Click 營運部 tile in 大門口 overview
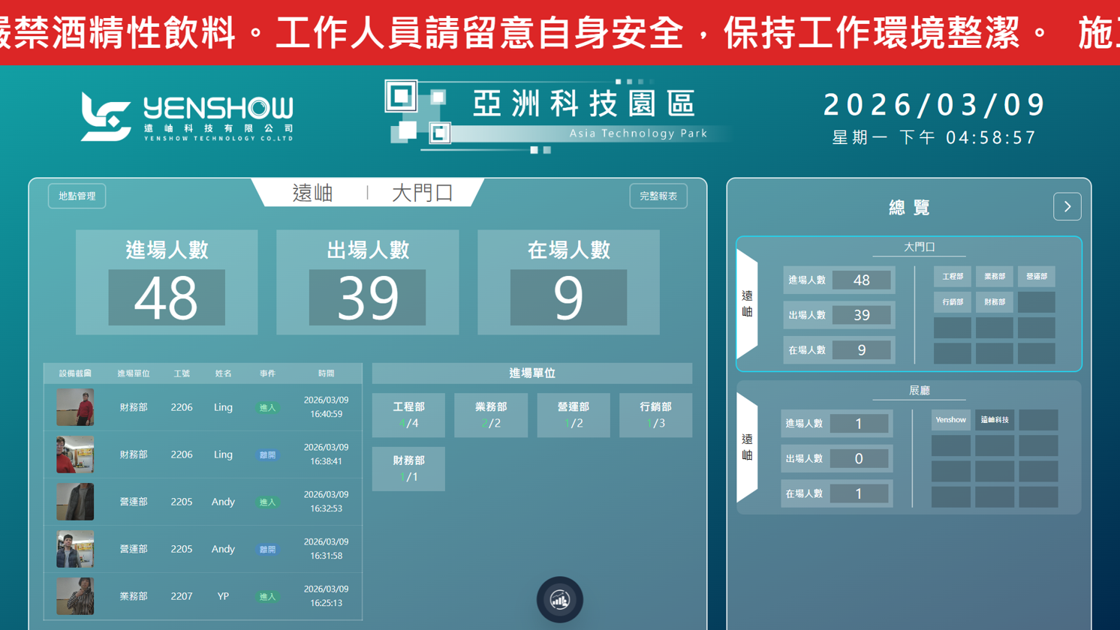Screen dimensions: 1120x630 [1037, 277]
